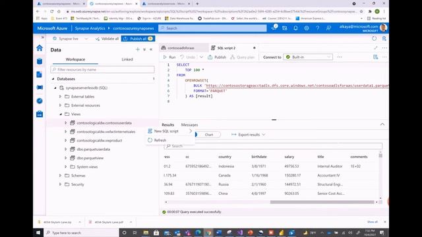422x237 pixels.
Task: Select the contosologicaldw.vwproduct view
Action: click(100, 140)
